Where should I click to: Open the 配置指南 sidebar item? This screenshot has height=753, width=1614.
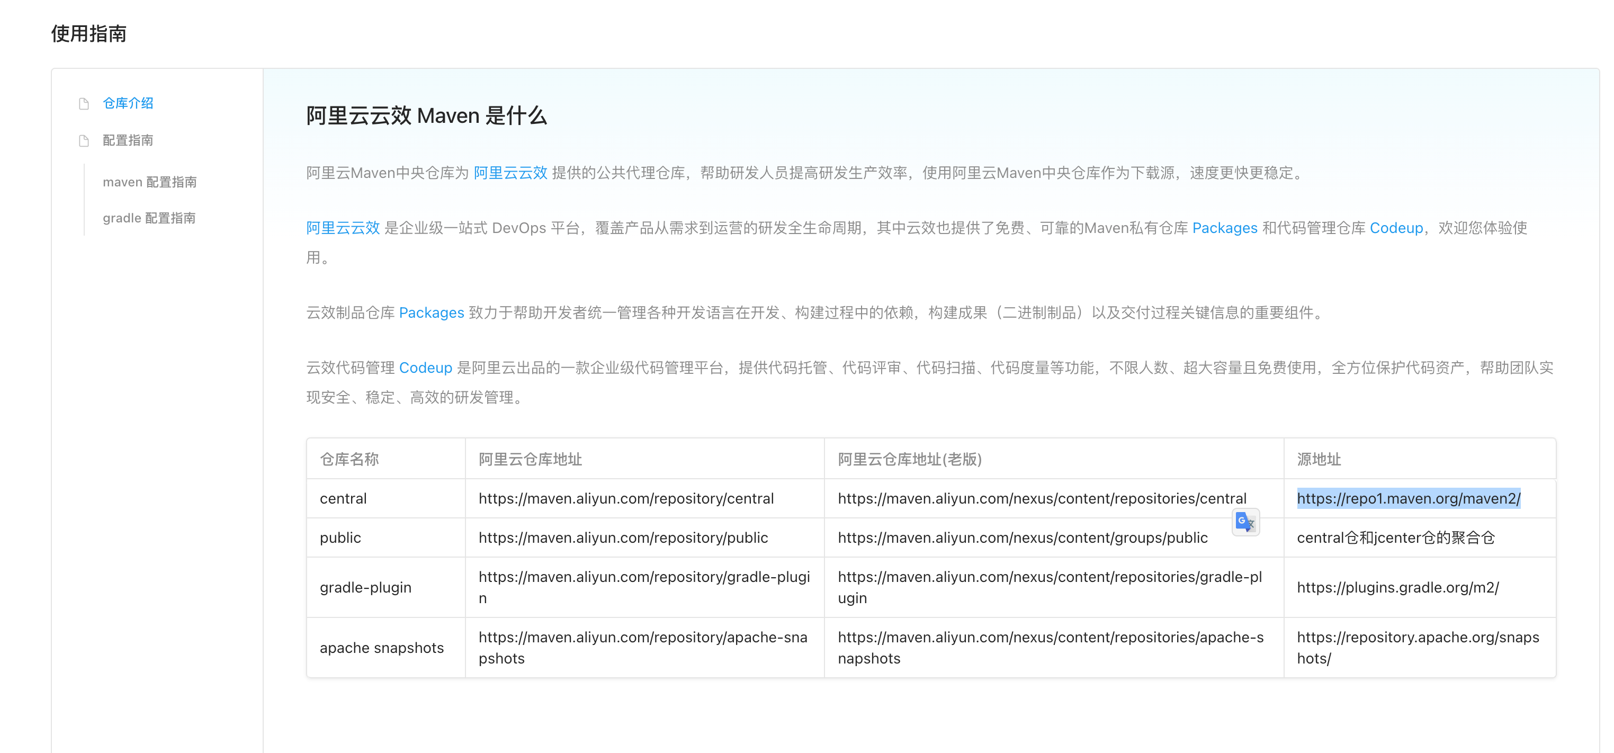pos(128,140)
